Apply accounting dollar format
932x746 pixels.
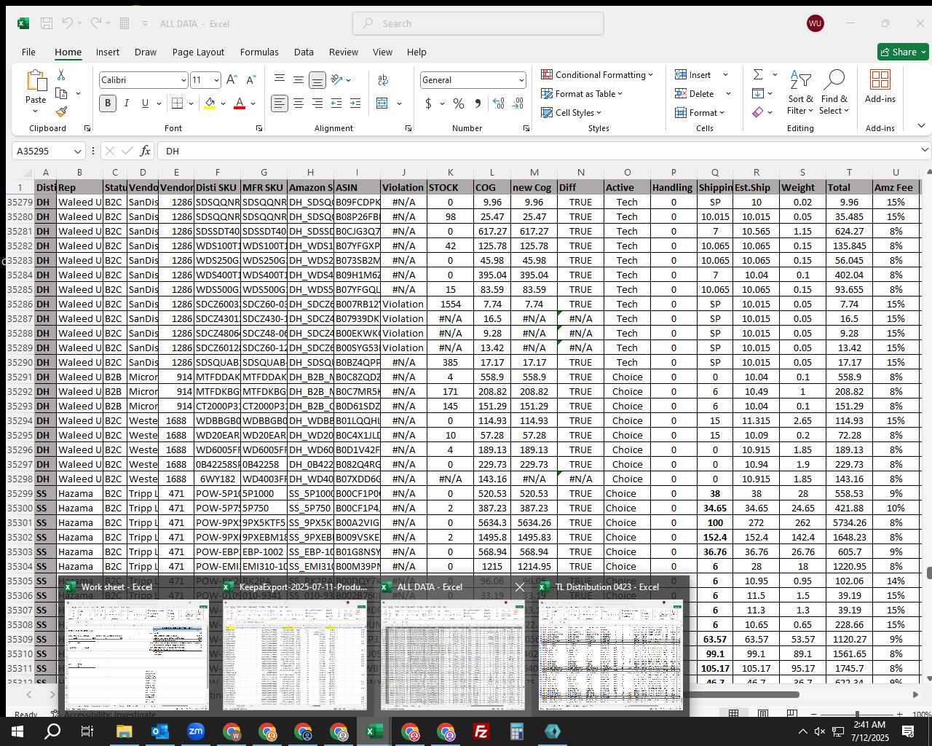point(428,103)
